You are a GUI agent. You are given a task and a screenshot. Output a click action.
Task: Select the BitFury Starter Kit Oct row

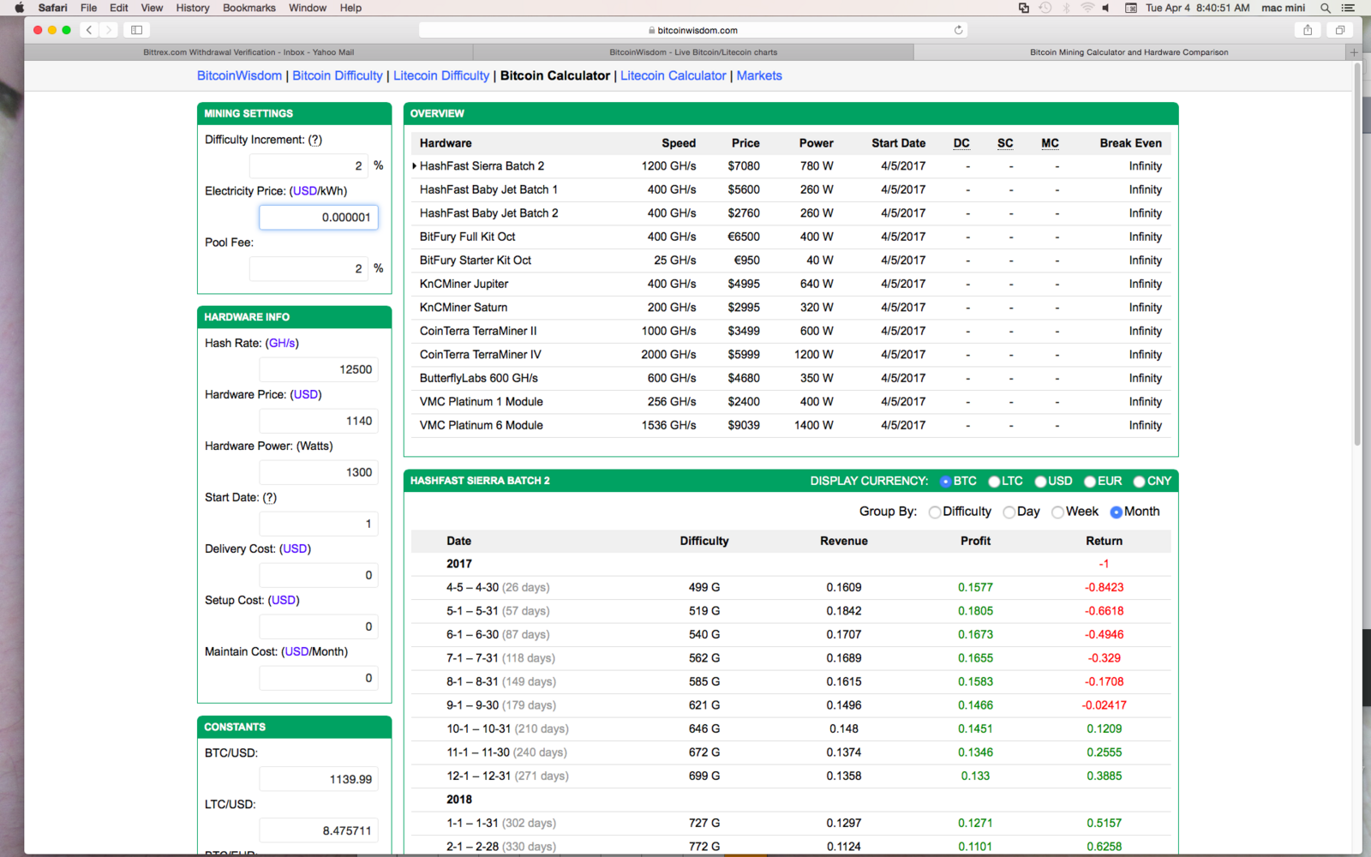tap(791, 261)
